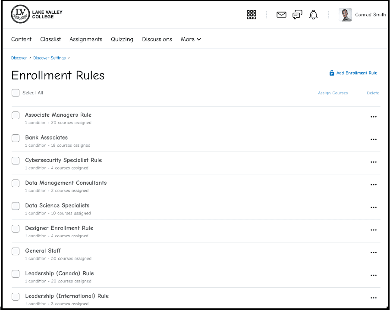Click the lock icon beside Add Enrollment Rule

click(x=332, y=73)
